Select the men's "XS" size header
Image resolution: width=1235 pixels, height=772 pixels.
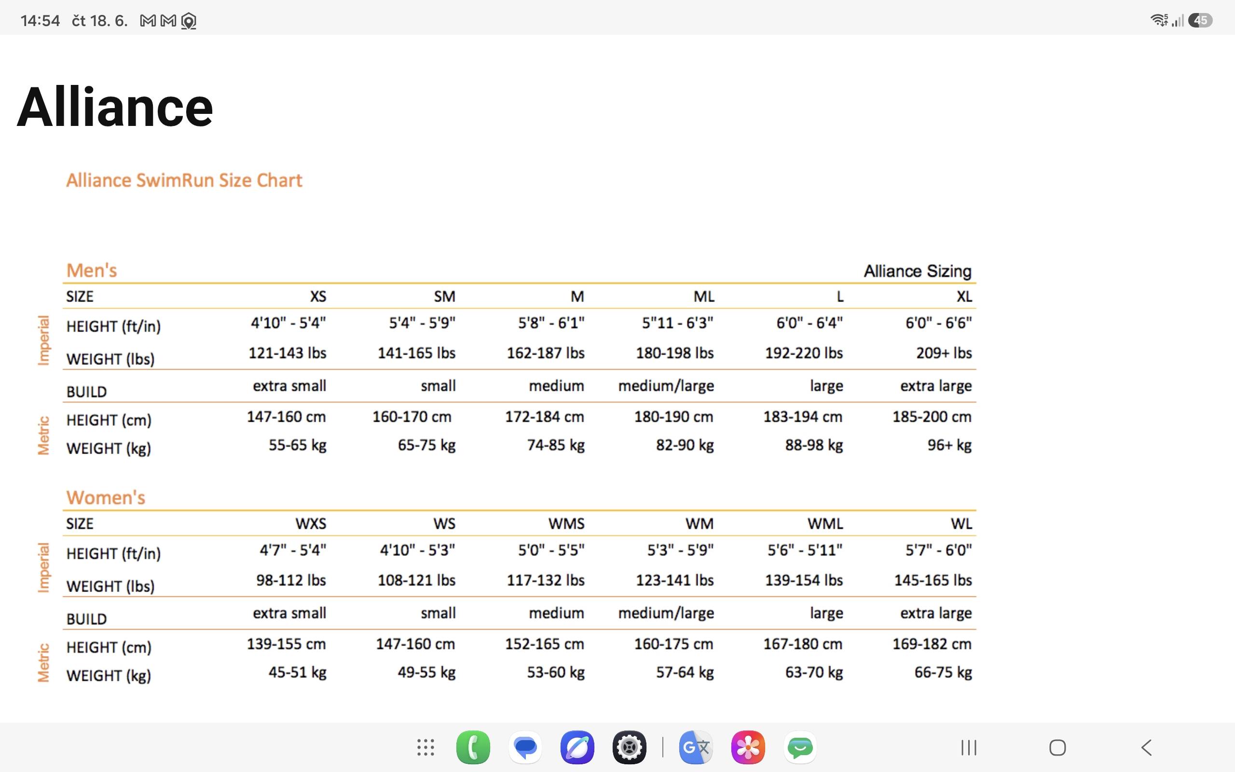[318, 297]
